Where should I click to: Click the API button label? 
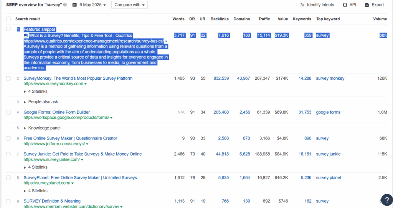click(x=353, y=5)
